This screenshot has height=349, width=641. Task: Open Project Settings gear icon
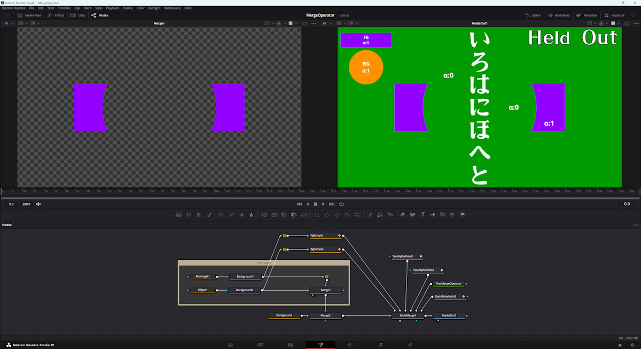click(632, 345)
